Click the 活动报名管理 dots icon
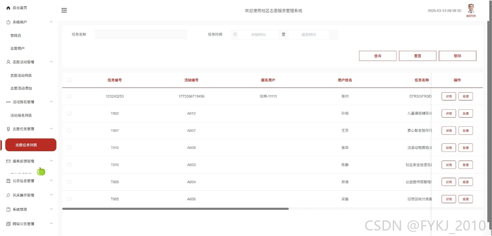Screen dimensions: 492x236 pyautogui.click(x=8, y=102)
